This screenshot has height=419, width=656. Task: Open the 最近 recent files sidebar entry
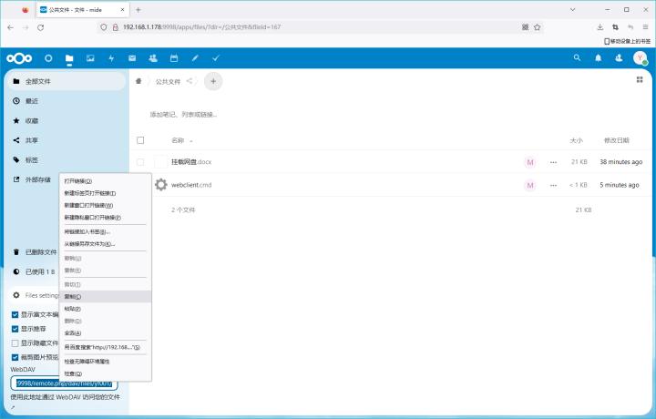point(67,101)
